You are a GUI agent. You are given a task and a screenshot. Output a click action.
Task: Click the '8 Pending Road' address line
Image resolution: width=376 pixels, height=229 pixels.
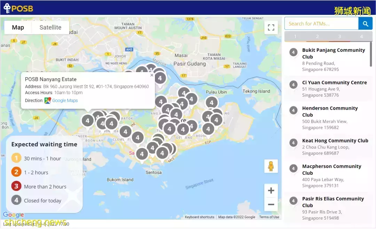tap(319, 63)
